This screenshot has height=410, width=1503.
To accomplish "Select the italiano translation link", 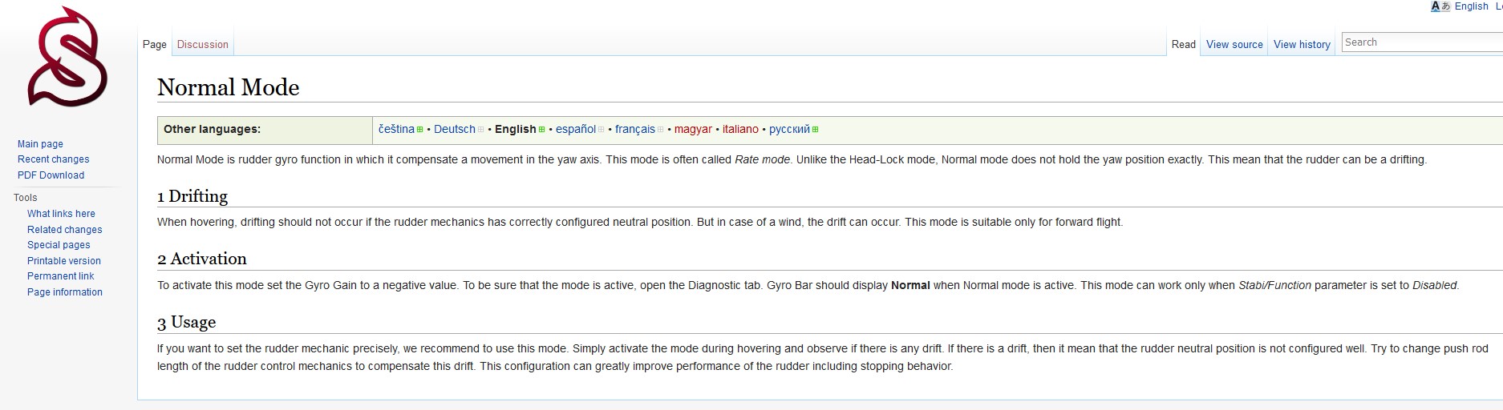I will 740,129.
